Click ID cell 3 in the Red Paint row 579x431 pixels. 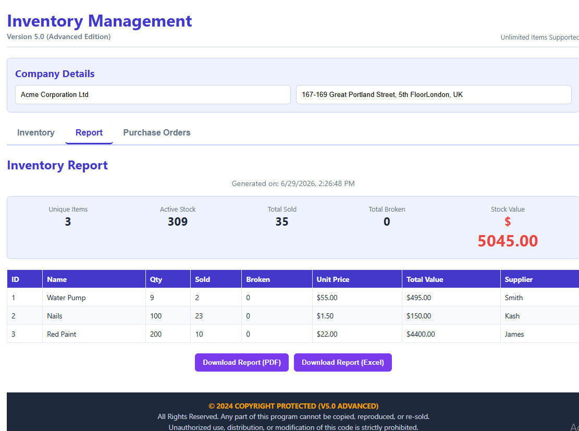24,334
